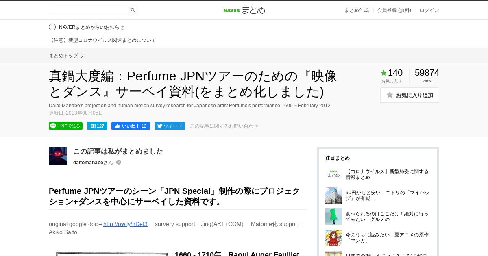Click この記事は私がまとめました heading
The width and height of the screenshot is (488, 256).
point(118,151)
